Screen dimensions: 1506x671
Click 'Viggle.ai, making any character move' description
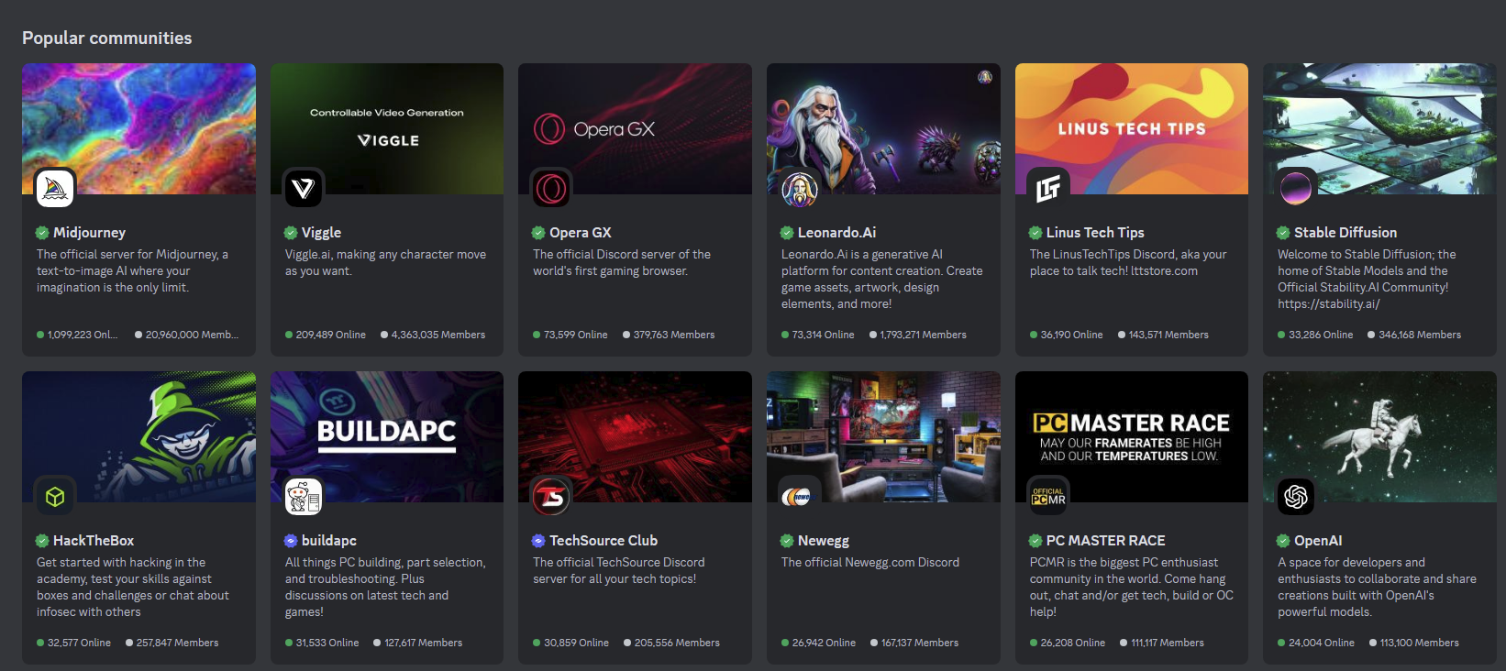click(385, 263)
